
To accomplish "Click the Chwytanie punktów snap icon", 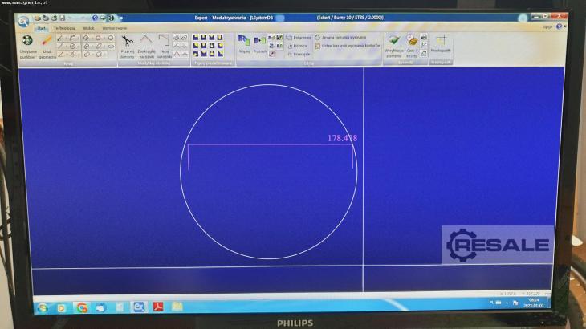I will click(x=28, y=41).
